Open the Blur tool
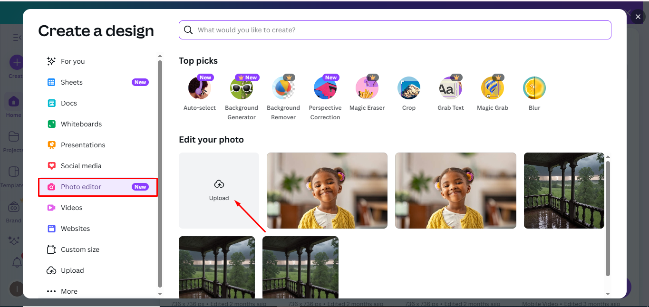 [x=534, y=88]
